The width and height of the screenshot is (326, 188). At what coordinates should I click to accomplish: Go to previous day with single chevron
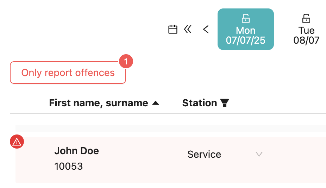pos(206,29)
